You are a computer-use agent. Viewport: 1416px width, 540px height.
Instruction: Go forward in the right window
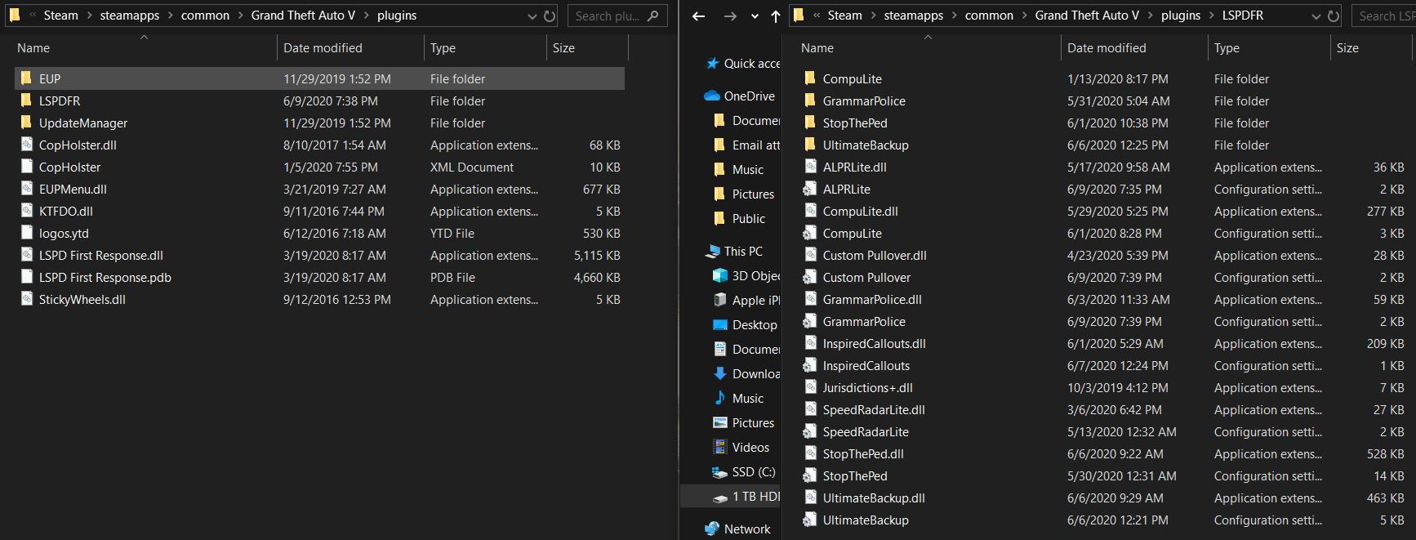click(x=730, y=16)
